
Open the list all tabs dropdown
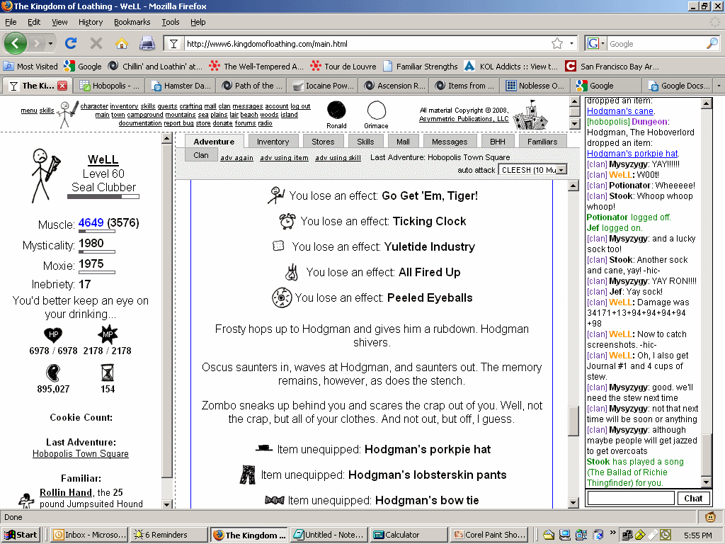[x=719, y=86]
